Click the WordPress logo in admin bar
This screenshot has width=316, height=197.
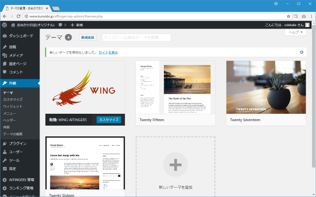(x=4, y=25)
